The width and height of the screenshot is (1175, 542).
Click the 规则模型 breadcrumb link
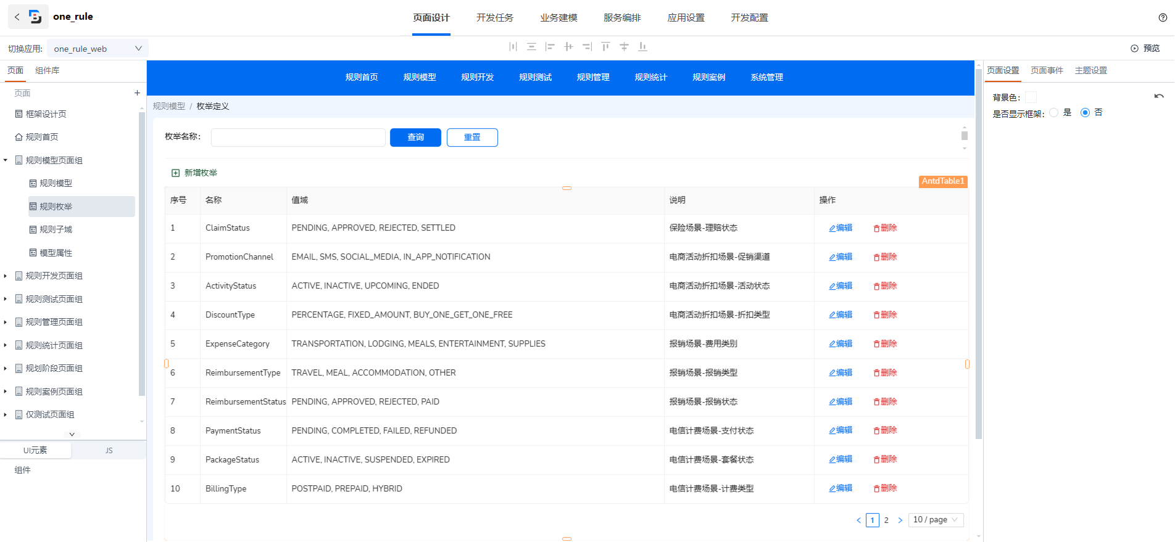[169, 107]
